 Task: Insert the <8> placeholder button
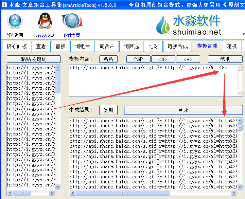point(188,59)
